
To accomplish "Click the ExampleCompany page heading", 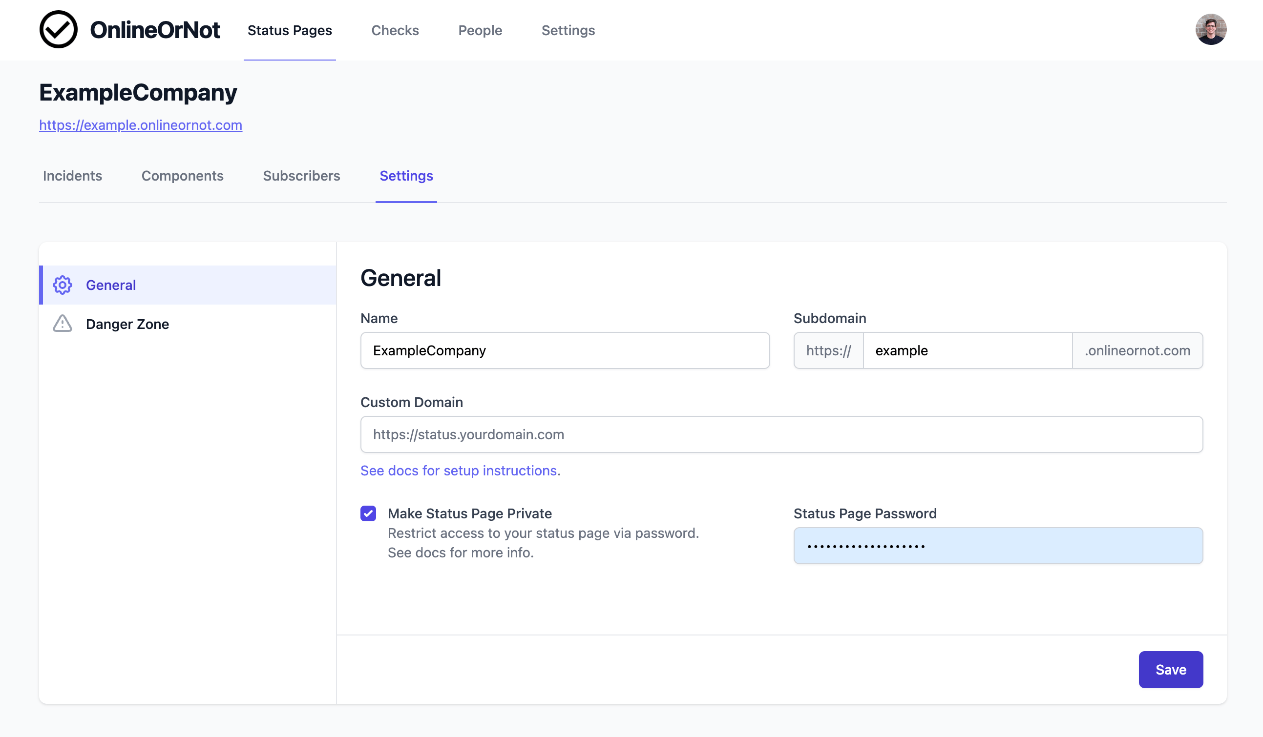I will [x=138, y=93].
